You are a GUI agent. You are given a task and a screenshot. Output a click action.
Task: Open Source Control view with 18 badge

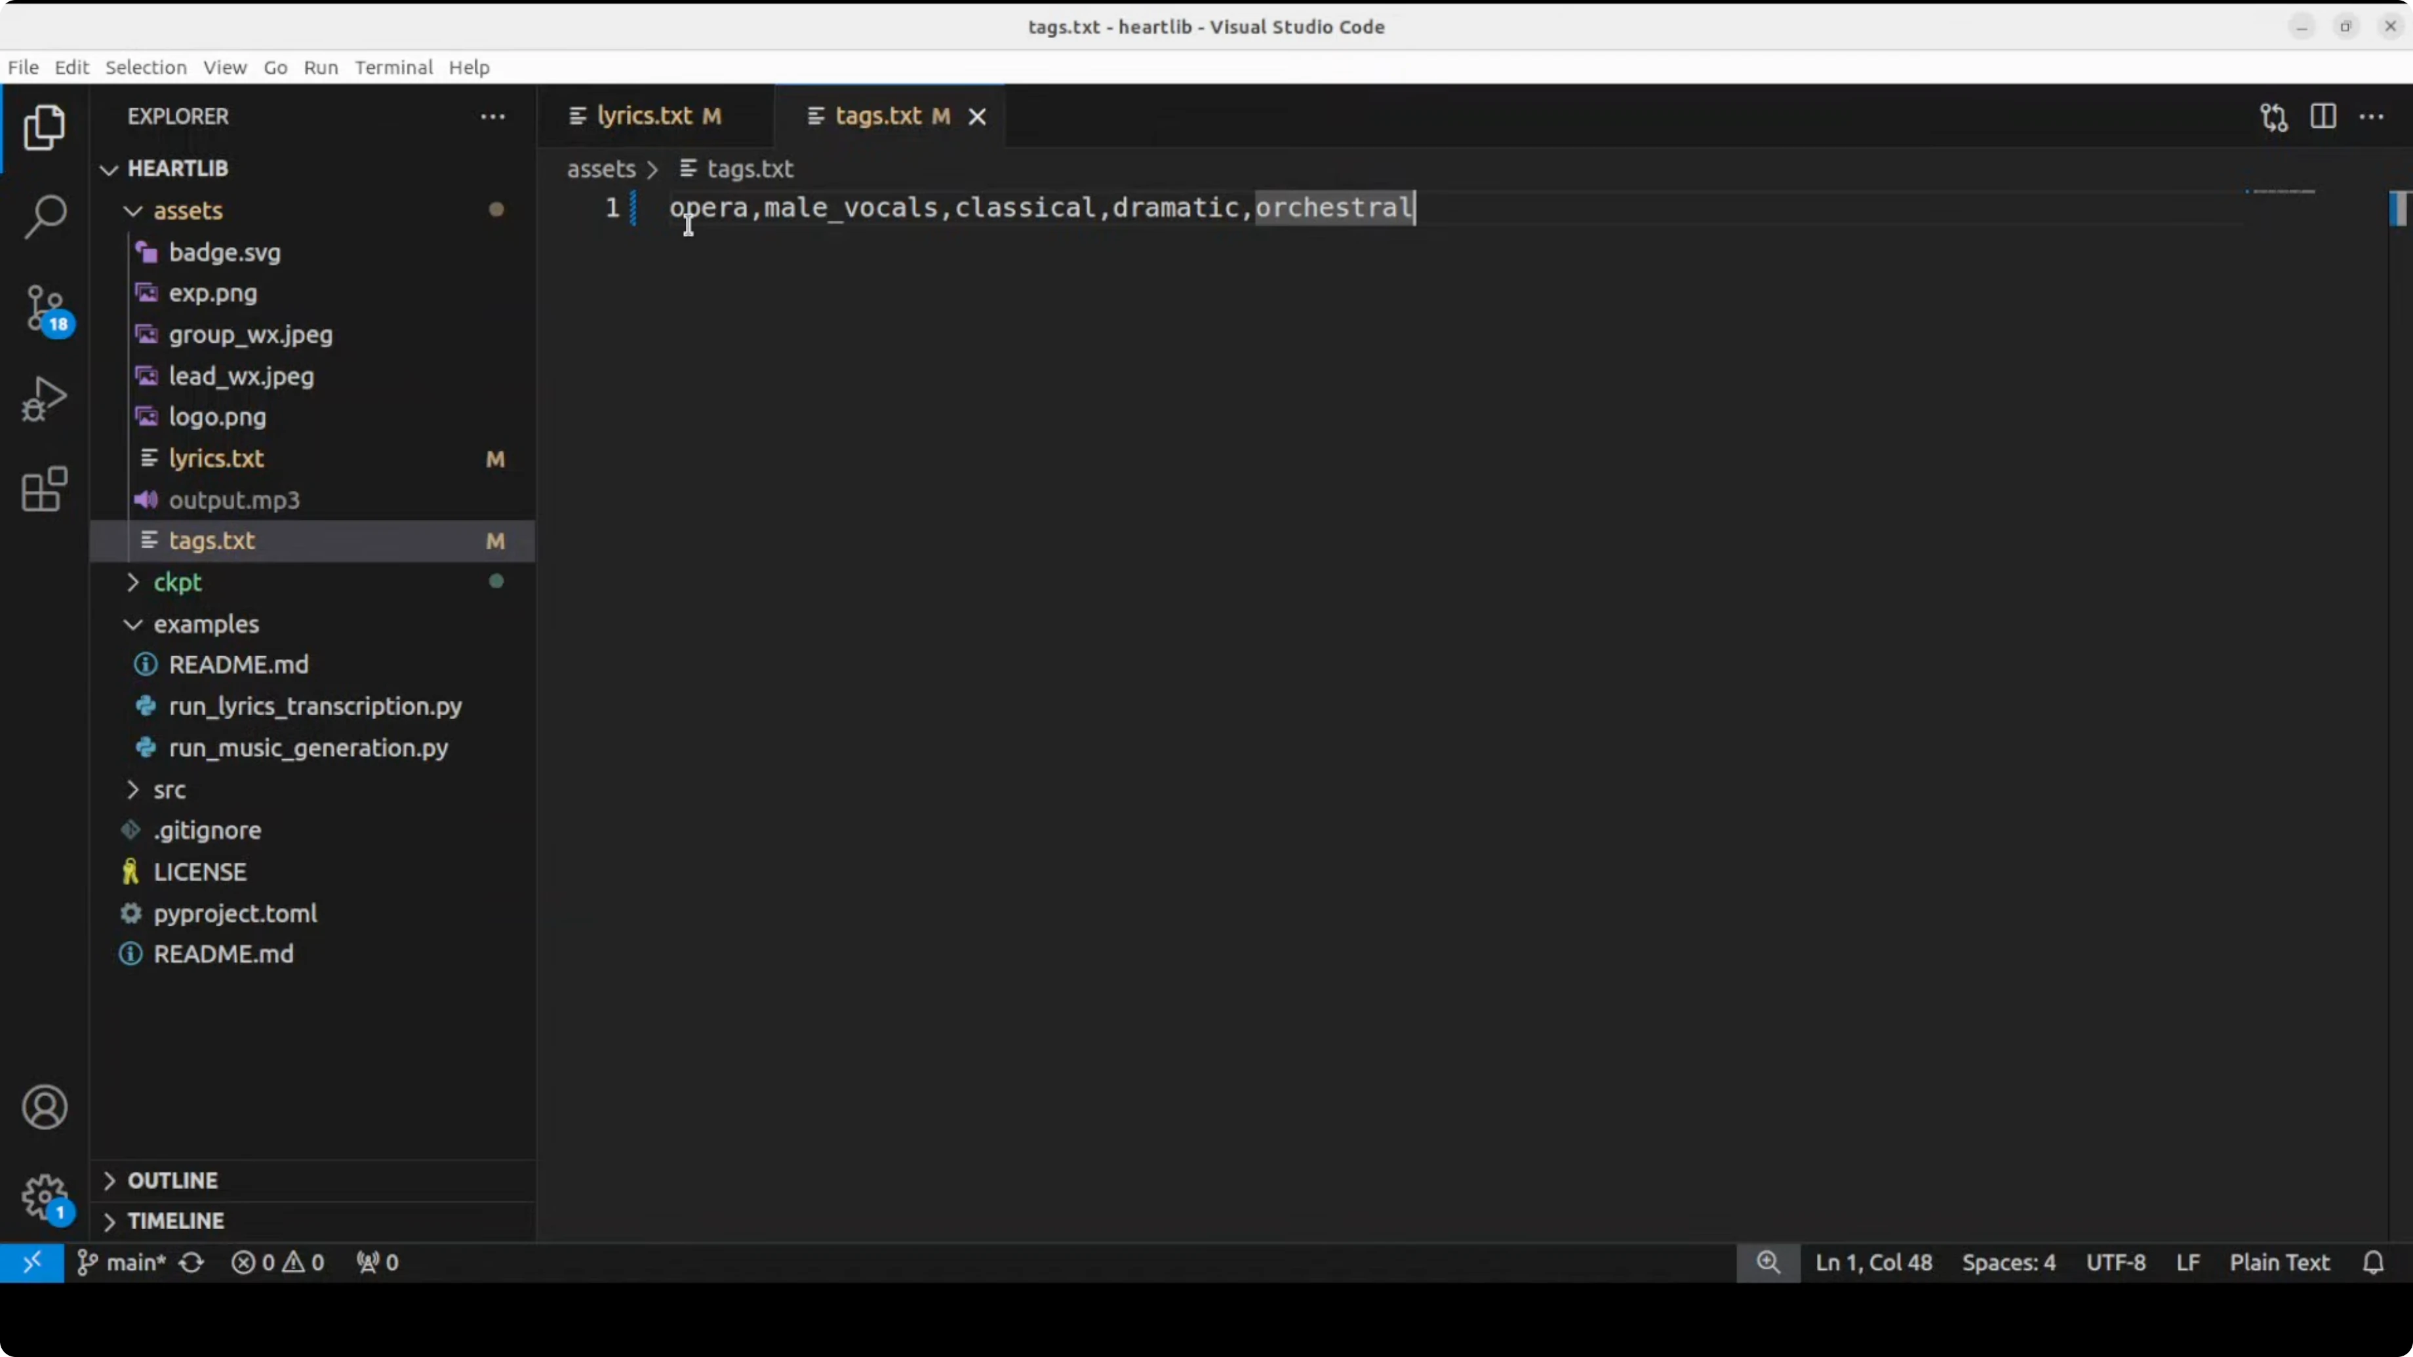[44, 308]
